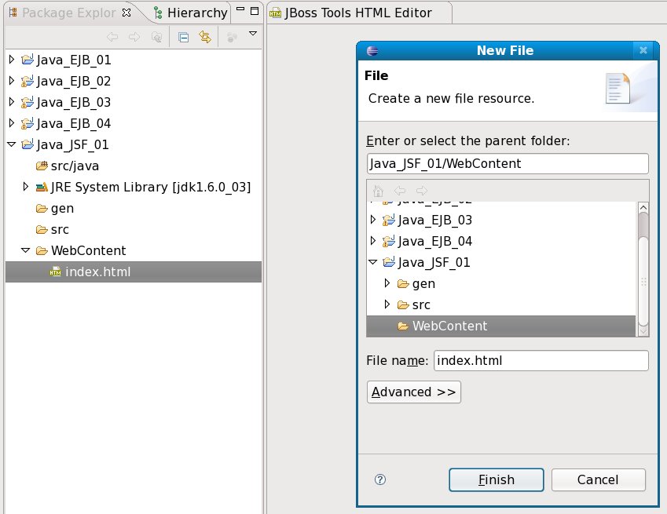Maximize the Package Explorer panel

[x=256, y=12]
